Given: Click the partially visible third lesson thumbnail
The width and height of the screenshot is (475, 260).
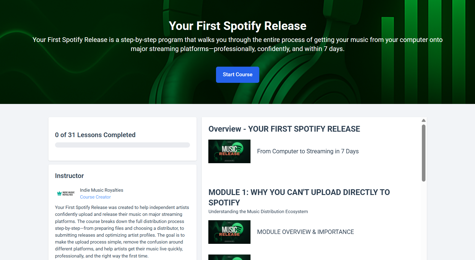Looking at the screenshot, I should (229, 257).
